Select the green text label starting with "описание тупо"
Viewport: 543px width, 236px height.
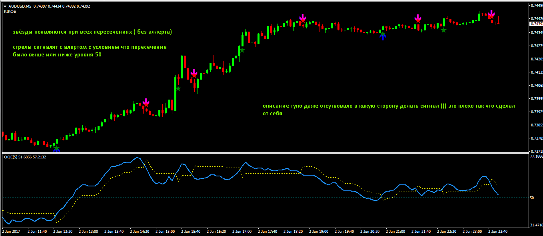coord(389,106)
